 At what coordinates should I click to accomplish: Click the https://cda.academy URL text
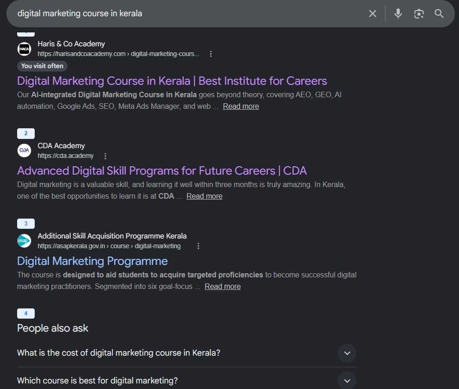tap(66, 156)
